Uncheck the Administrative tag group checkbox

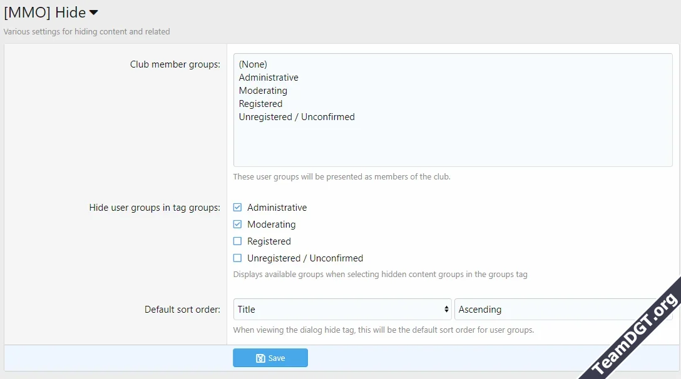[x=237, y=208]
